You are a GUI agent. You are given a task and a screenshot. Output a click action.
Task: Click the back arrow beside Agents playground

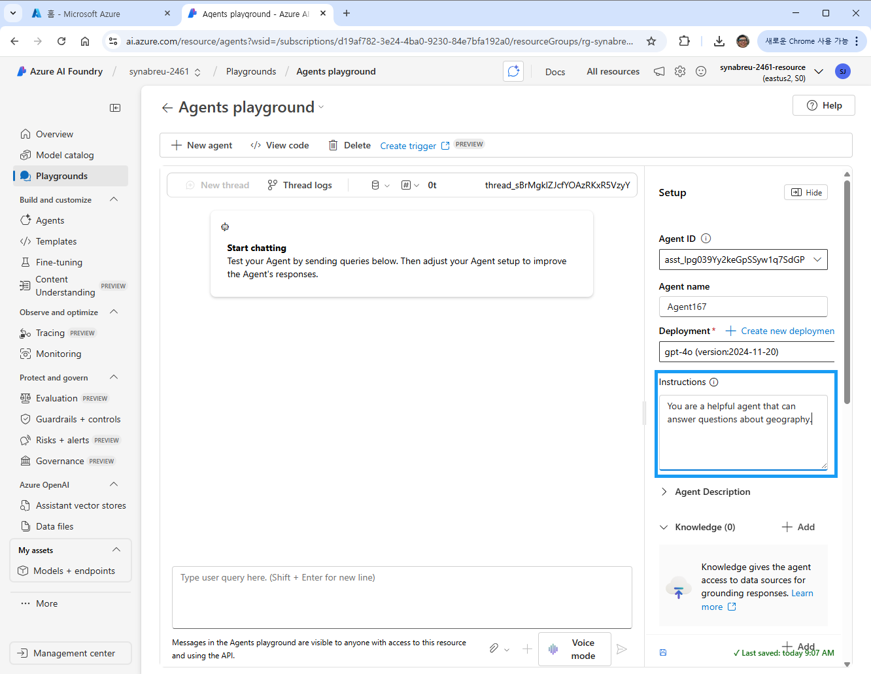(x=167, y=108)
